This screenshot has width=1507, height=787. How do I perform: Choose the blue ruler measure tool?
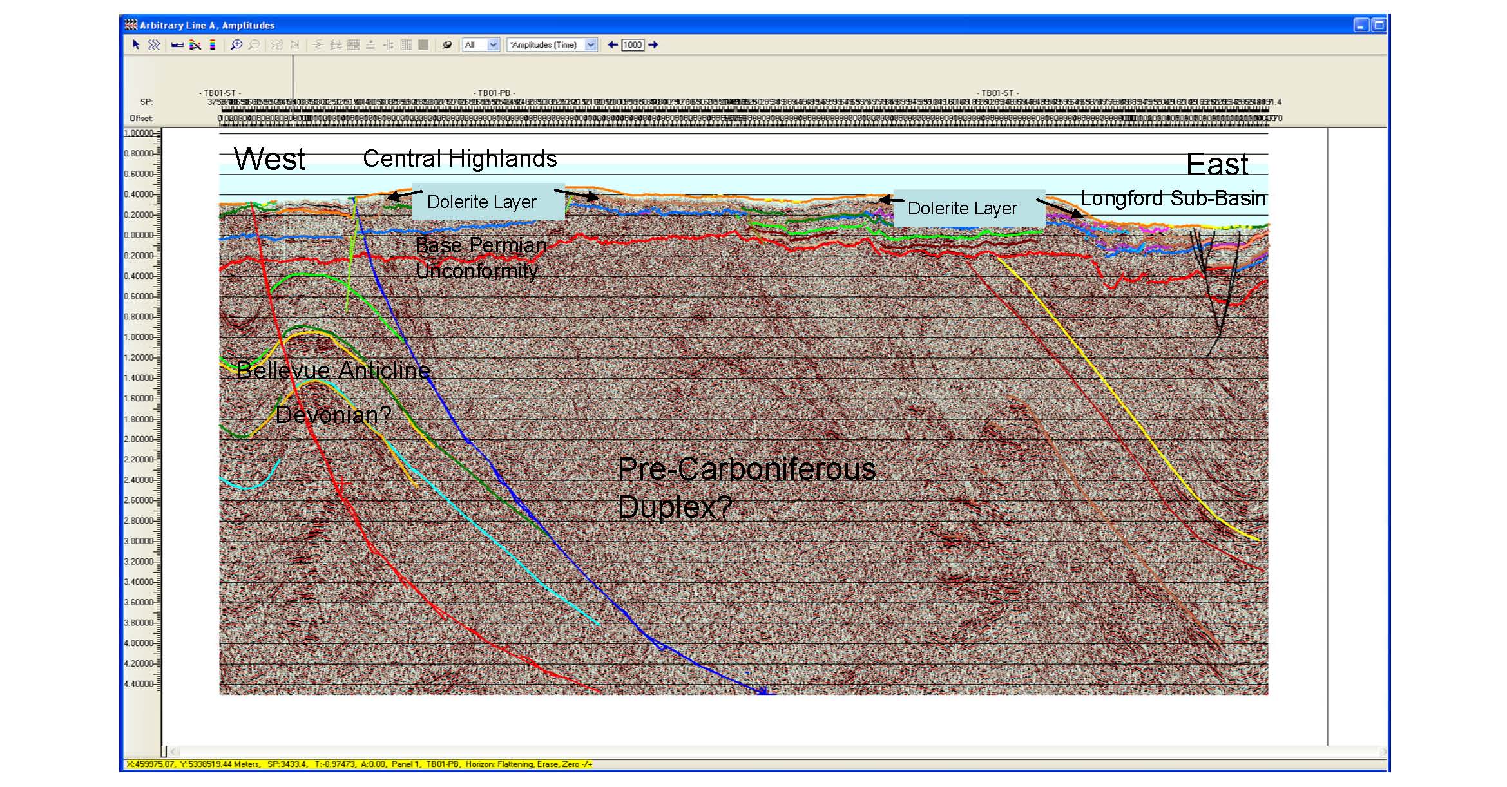pyautogui.click(x=177, y=45)
